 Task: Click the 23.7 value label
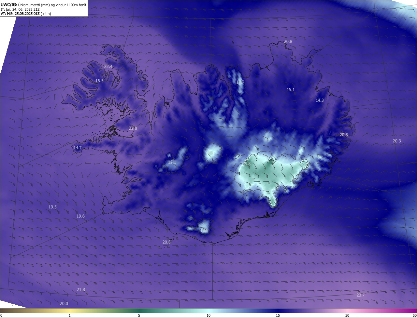coord(361,295)
